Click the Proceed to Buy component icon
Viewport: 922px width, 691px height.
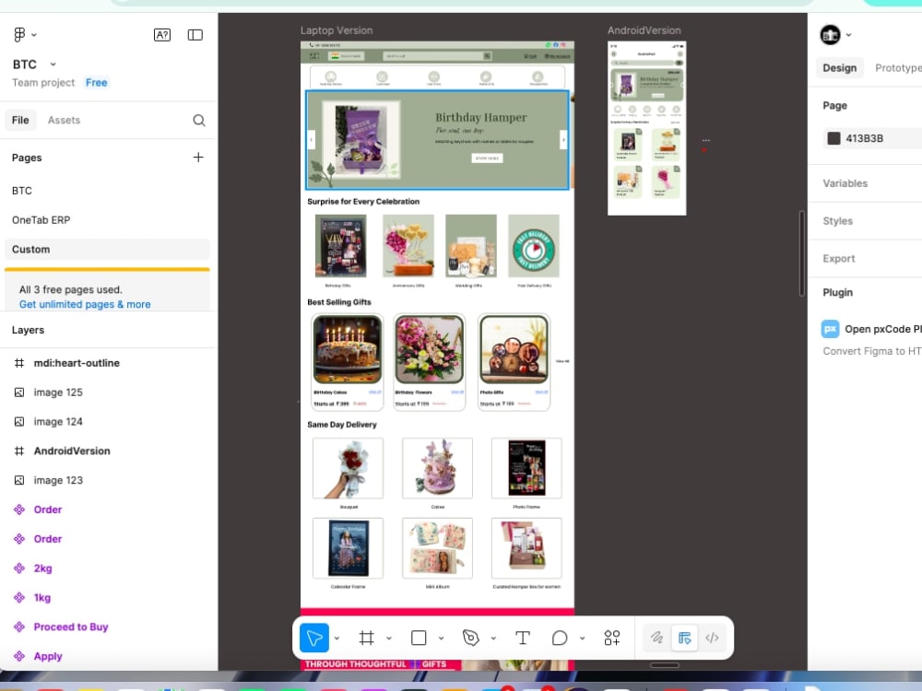[19, 627]
